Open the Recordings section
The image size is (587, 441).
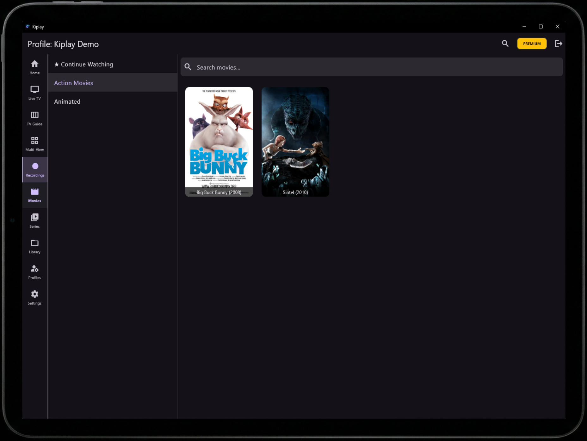point(35,170)
